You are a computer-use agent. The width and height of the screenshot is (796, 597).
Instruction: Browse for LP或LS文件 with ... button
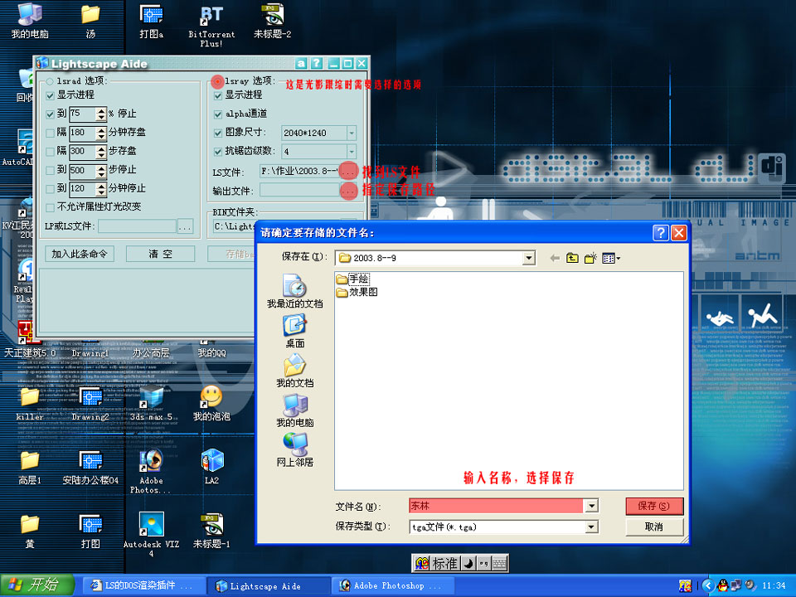click(185, 226)
